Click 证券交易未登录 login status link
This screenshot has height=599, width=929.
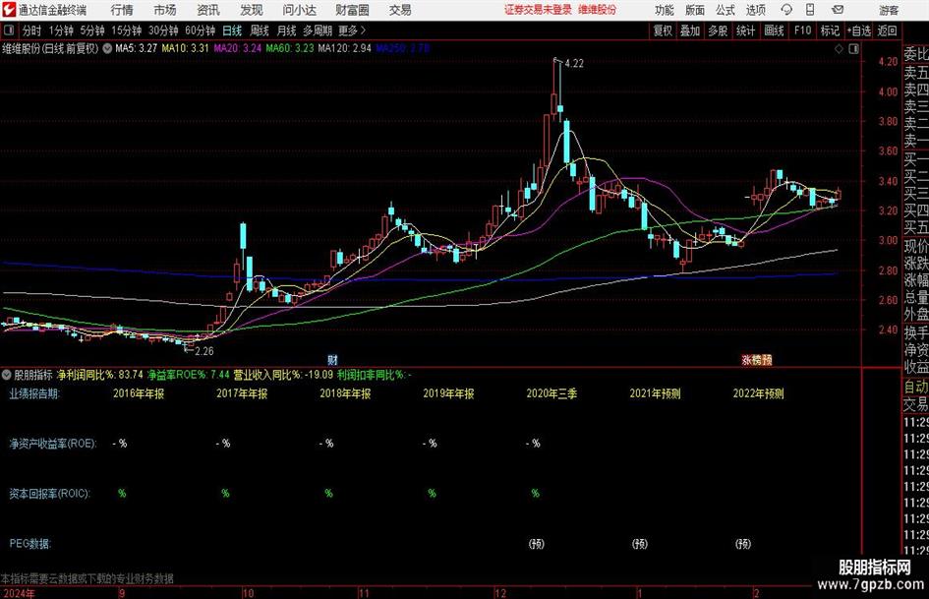[538, 10]
